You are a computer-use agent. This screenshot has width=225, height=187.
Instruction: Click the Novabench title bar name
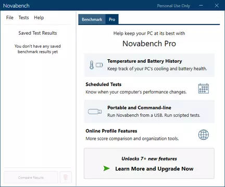tap(16, 6)
